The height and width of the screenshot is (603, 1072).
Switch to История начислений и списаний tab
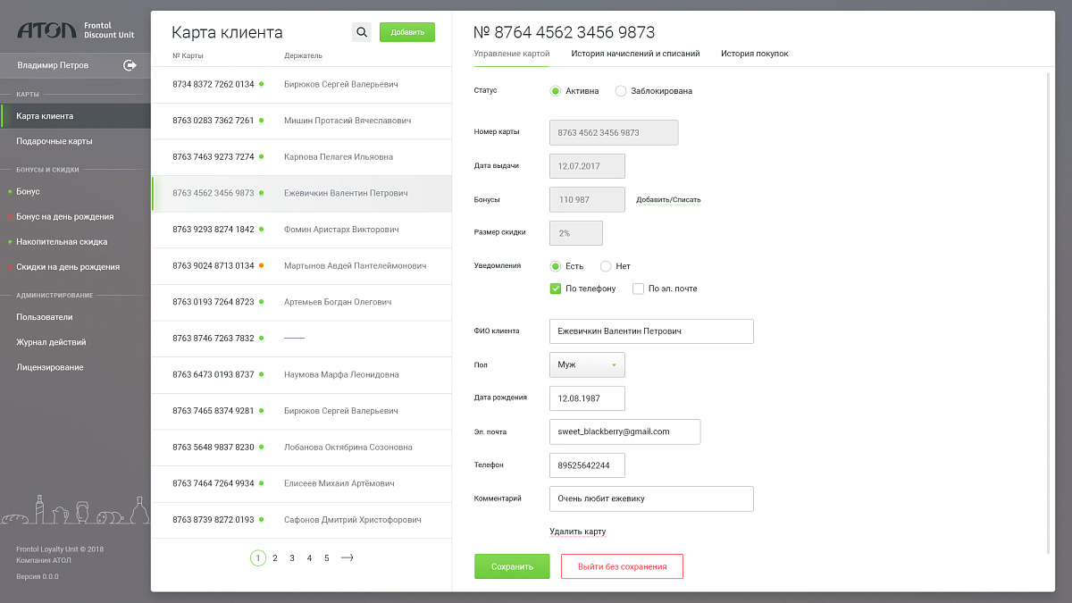(635, 54)
